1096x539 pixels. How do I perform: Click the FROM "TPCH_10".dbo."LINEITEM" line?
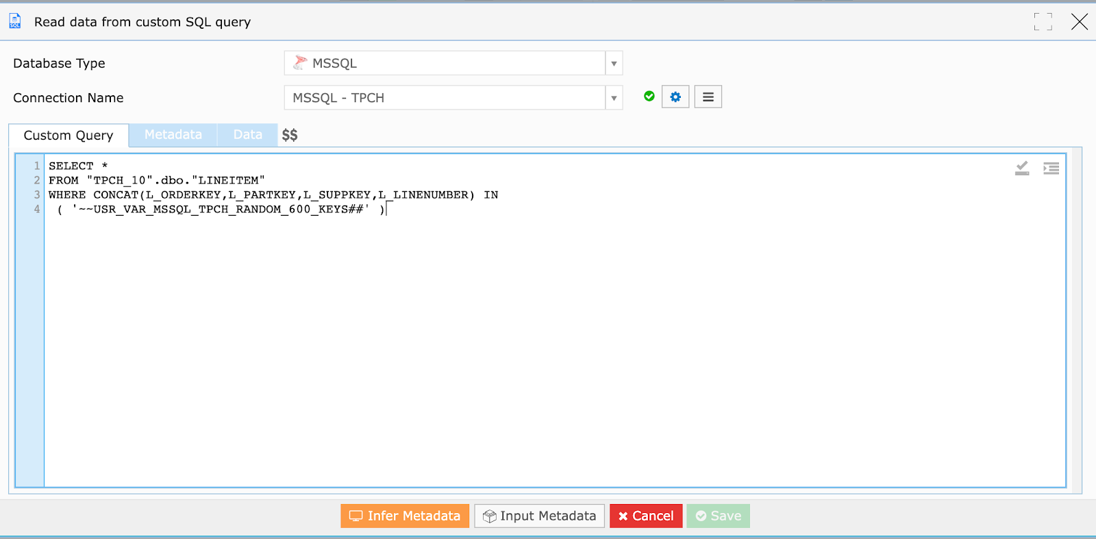click(x=157, y=180)
